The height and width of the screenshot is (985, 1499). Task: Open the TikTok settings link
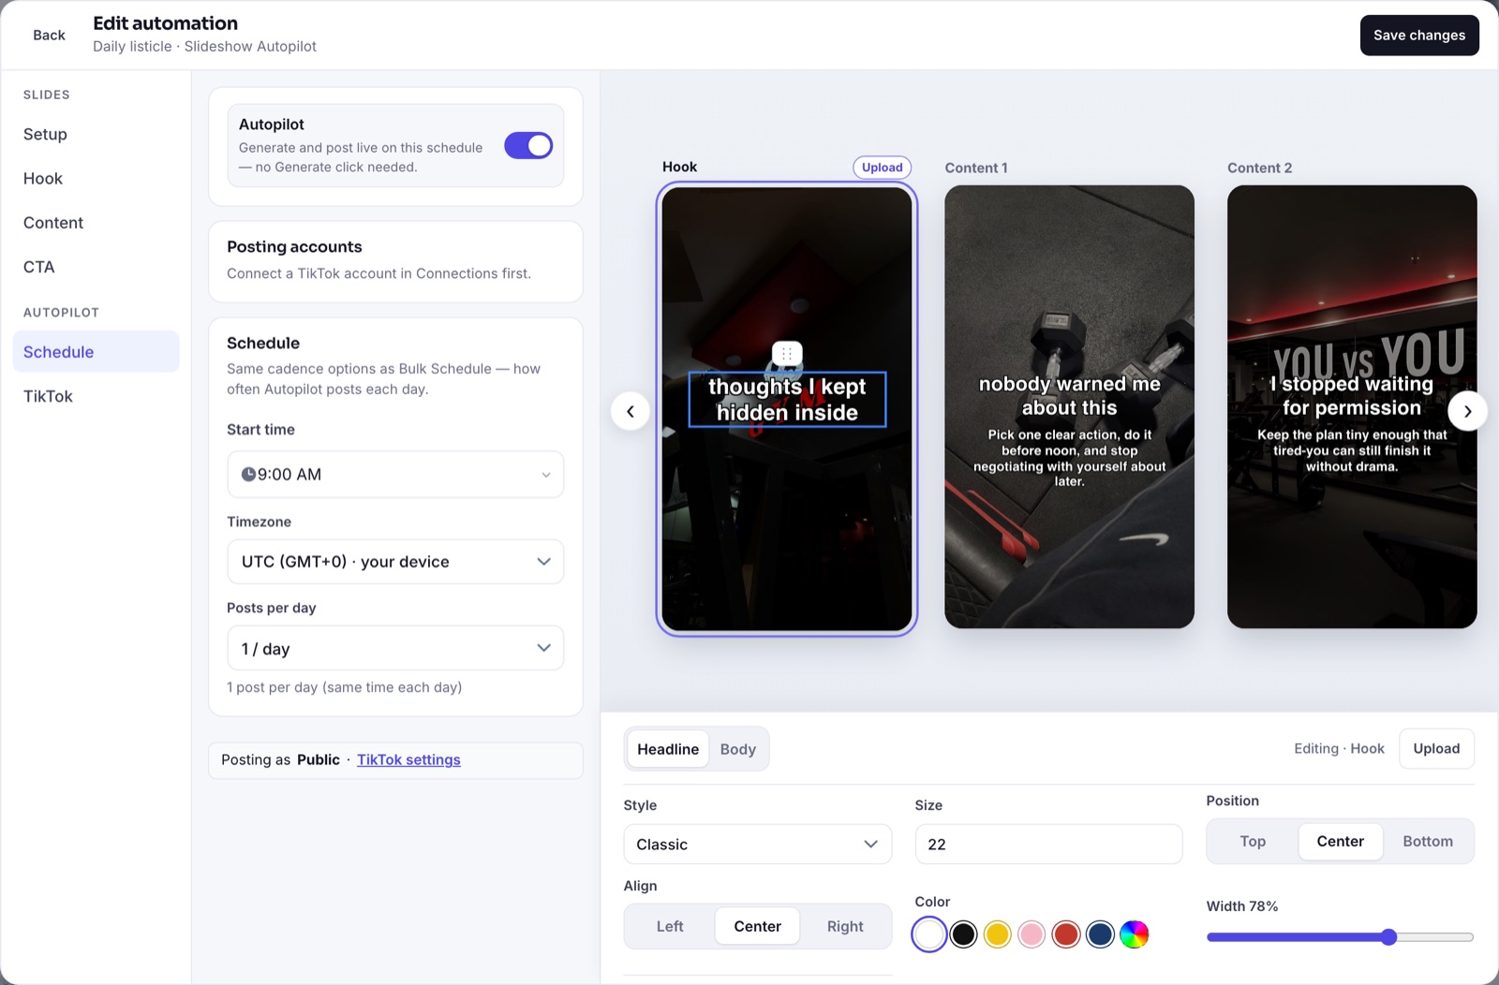tap(408, 760)
